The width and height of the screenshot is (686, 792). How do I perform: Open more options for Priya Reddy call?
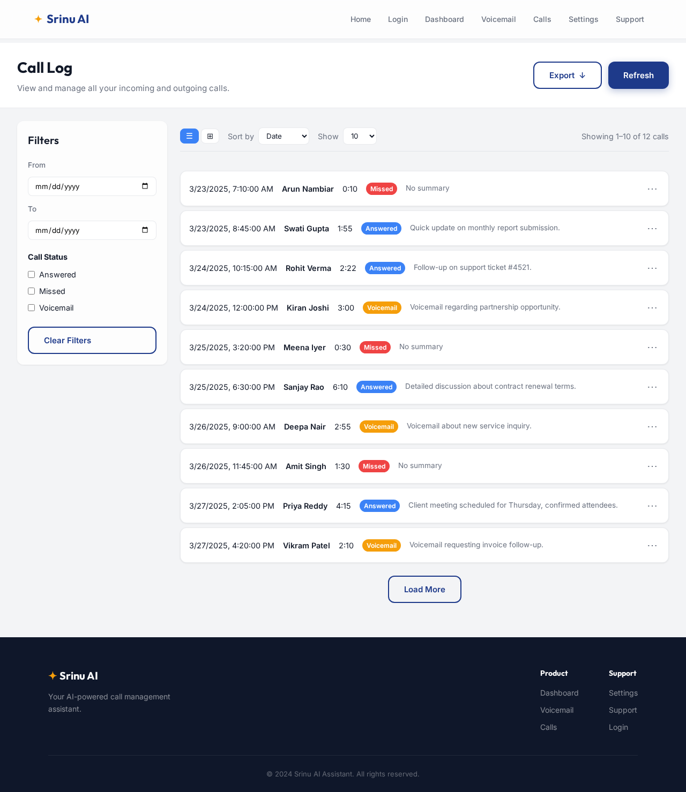[652, 506]
